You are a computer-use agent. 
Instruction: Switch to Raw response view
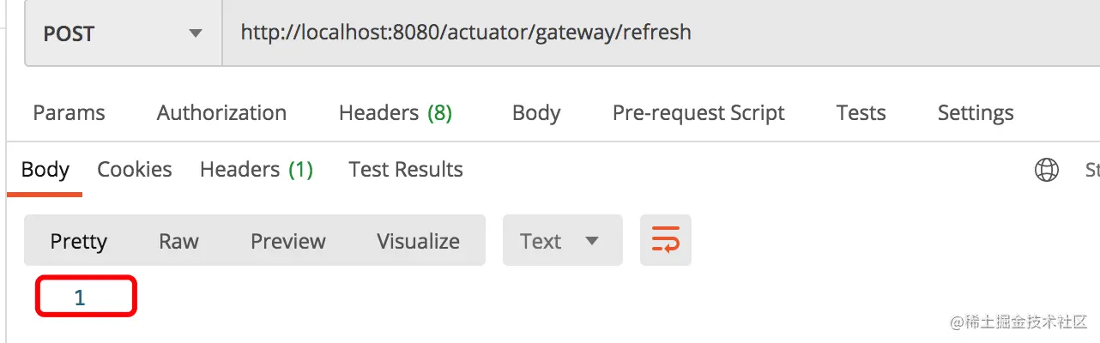178,241
